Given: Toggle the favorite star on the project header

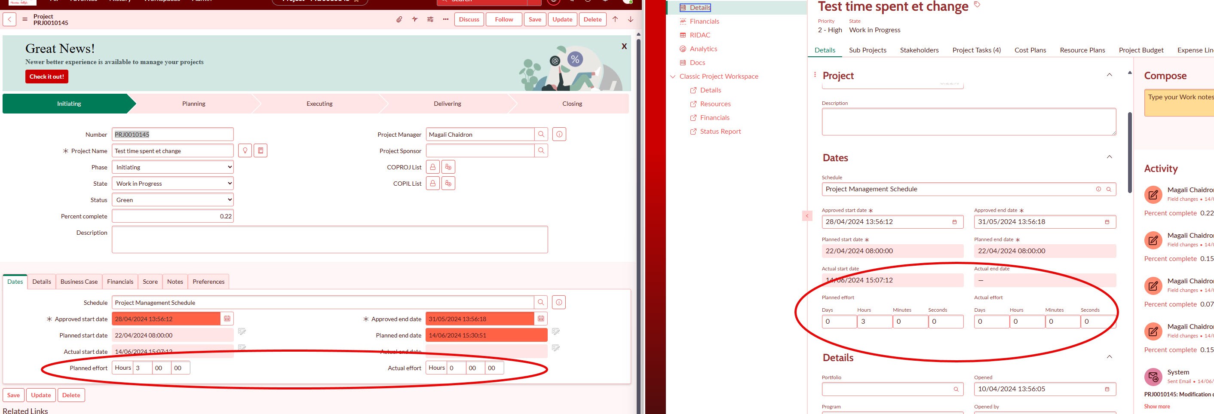Looking at the screenshot, I should click(x=356, y=1).
